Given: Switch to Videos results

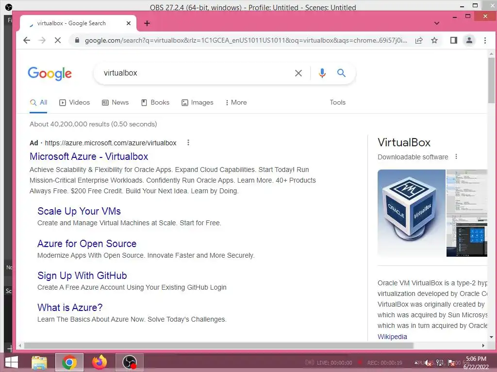Looking at the screenshot, I should click(x=74, y=103).
